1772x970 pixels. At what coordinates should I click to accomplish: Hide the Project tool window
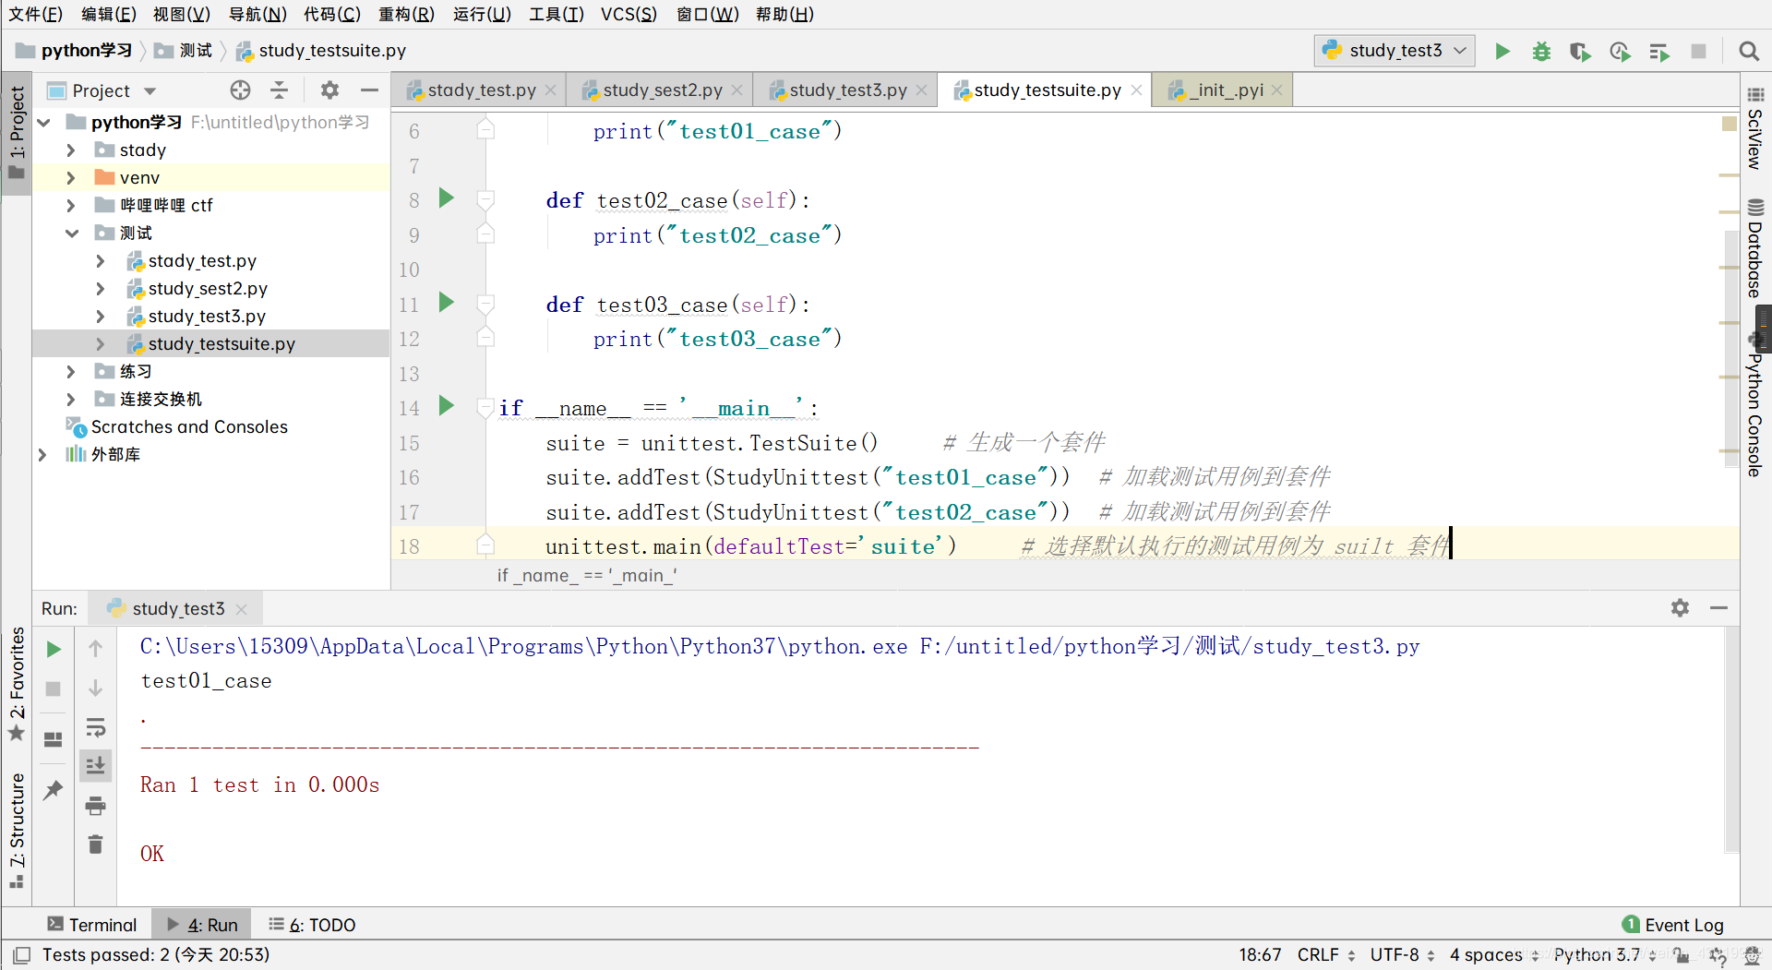tap(369, 90)
